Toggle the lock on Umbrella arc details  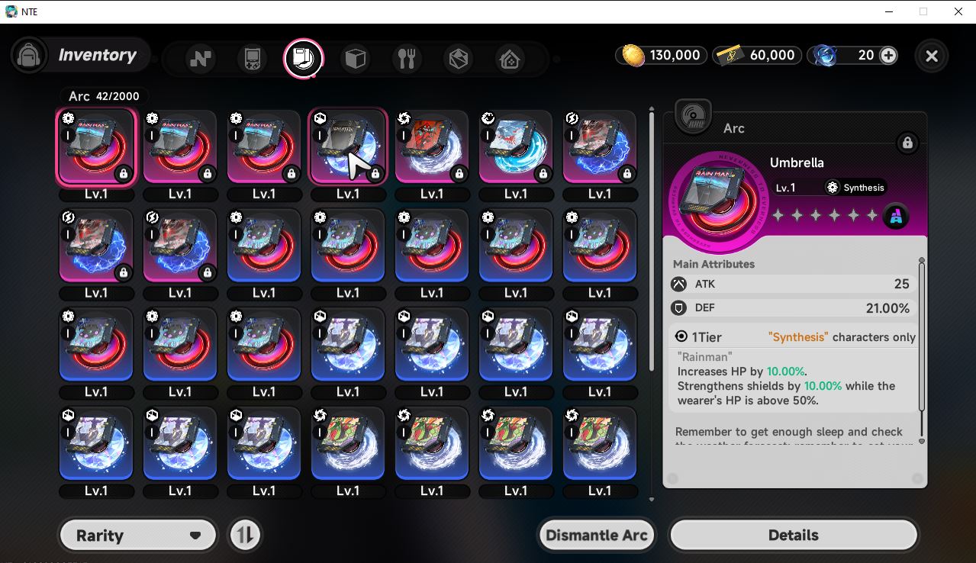point(907,143)
